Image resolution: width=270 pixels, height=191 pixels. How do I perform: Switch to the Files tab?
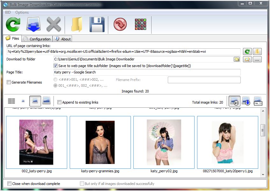pos(12,38)
